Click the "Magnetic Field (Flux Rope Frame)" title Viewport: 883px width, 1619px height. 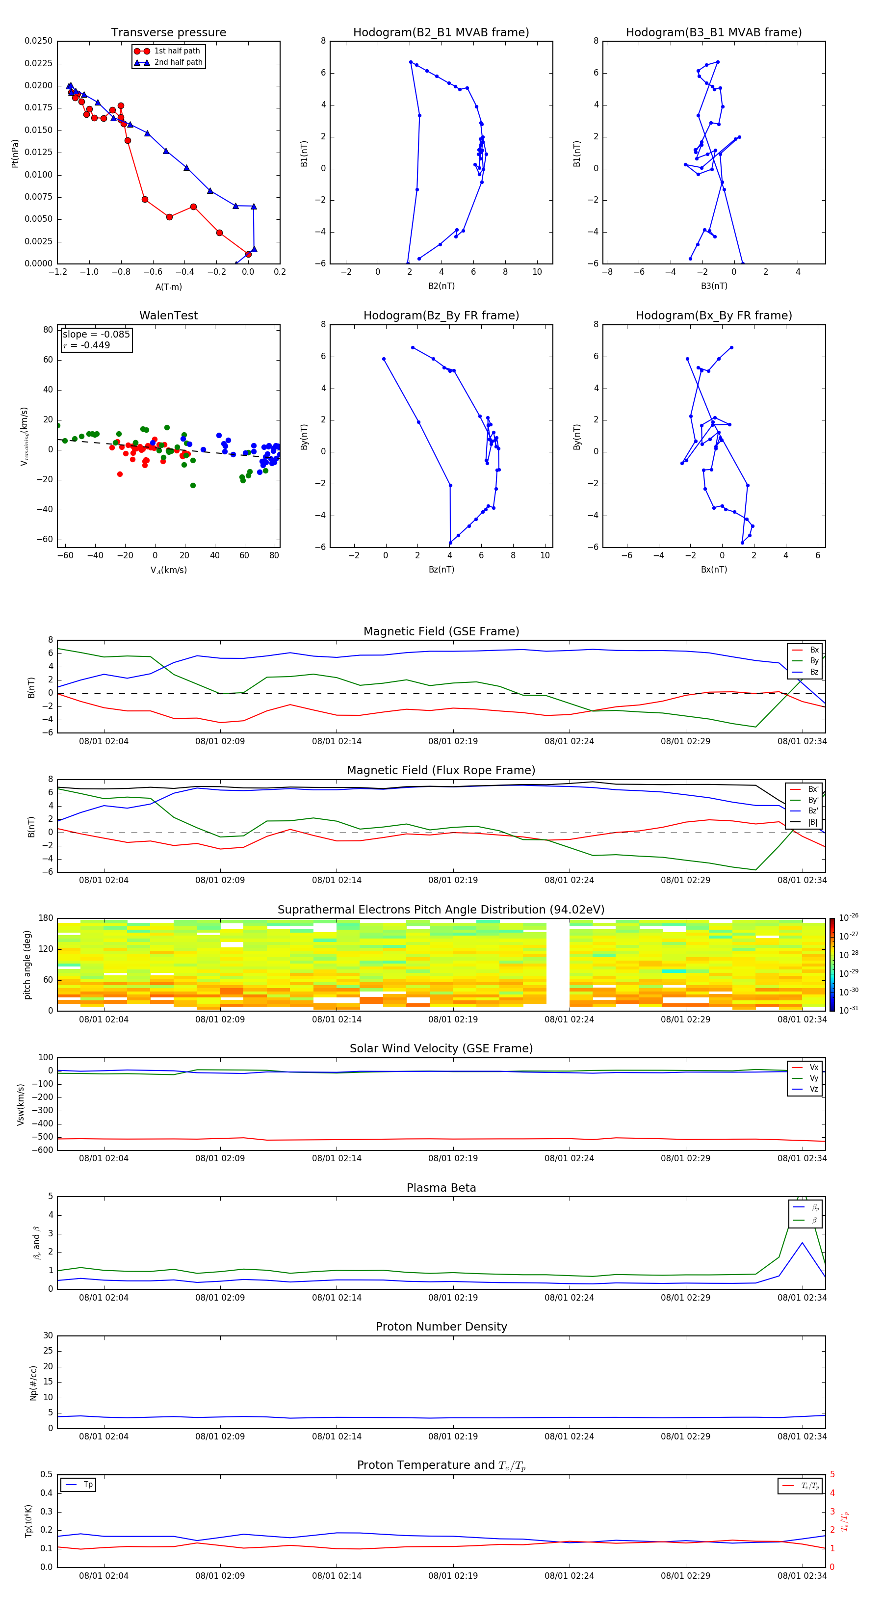[x=441, y=771]
